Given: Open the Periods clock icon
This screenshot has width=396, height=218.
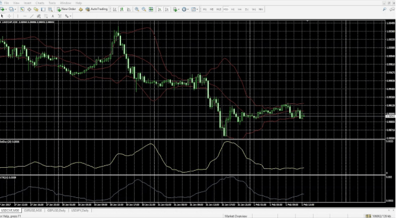Looking at the screenshot, I should 184,9.
